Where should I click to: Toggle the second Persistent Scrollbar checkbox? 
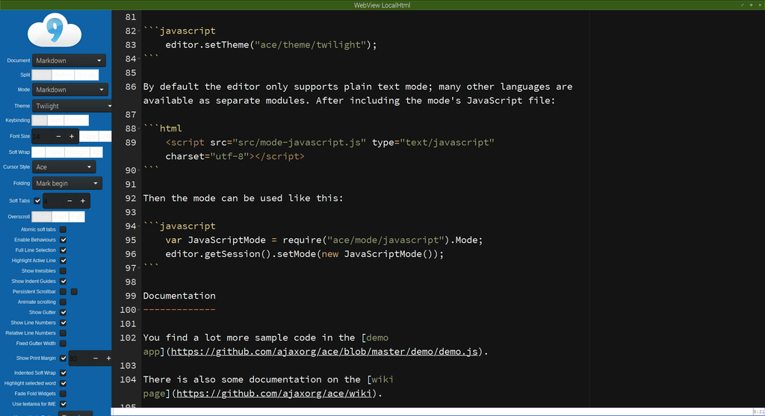click(74, 291)
